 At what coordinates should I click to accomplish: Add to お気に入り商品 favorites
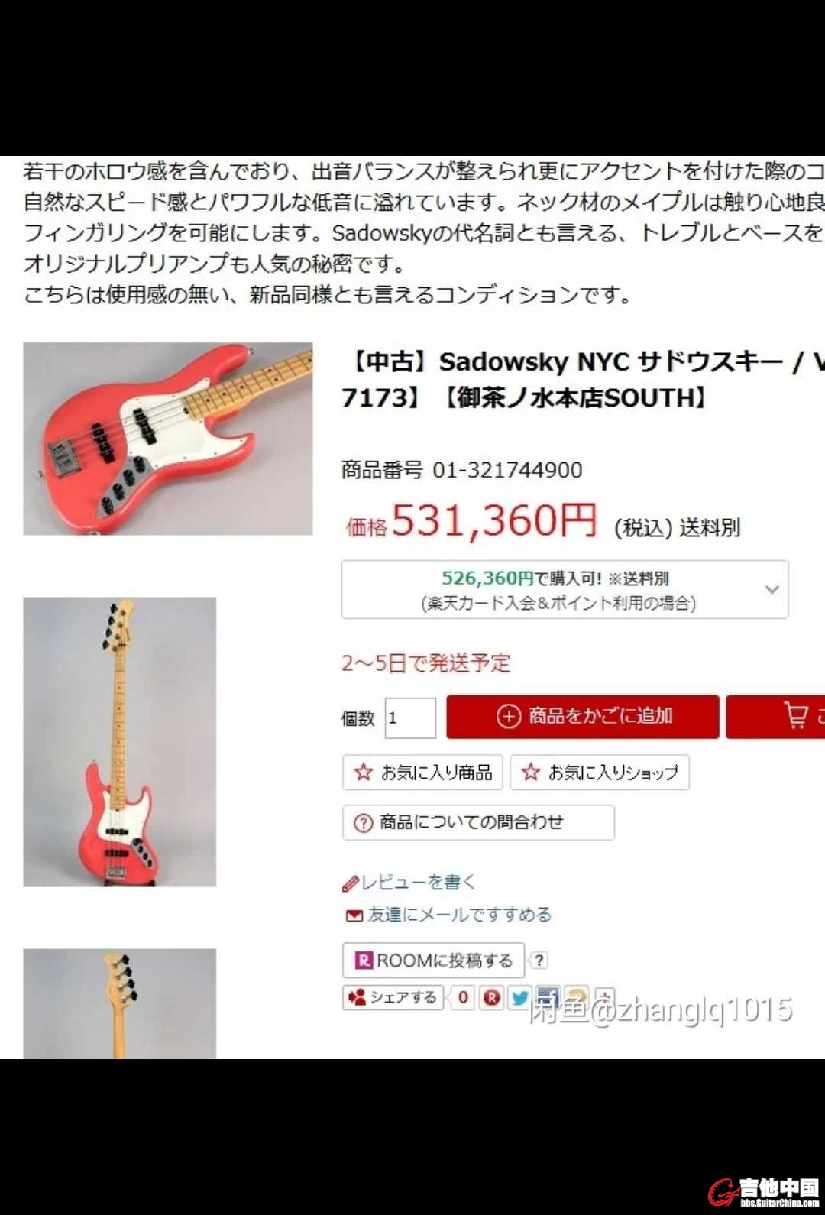[x=422, y=773]
